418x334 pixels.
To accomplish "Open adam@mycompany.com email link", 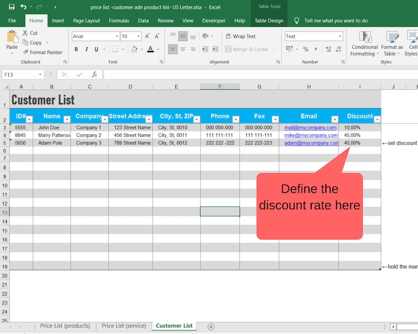I will (311, 143).
